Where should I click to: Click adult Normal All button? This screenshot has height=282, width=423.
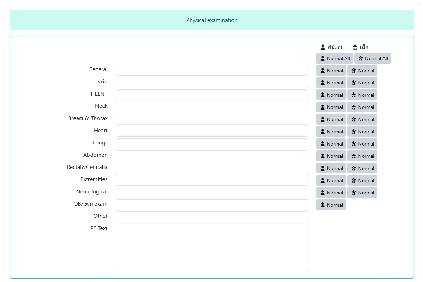click(334, 58)
